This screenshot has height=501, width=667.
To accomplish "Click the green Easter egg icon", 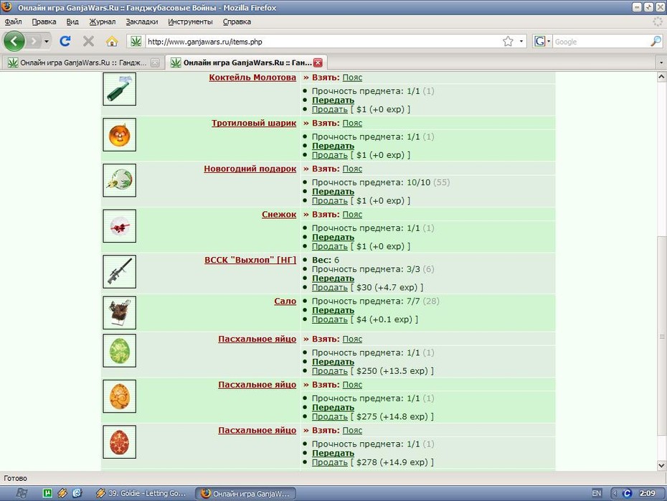I will pos(120,350).
